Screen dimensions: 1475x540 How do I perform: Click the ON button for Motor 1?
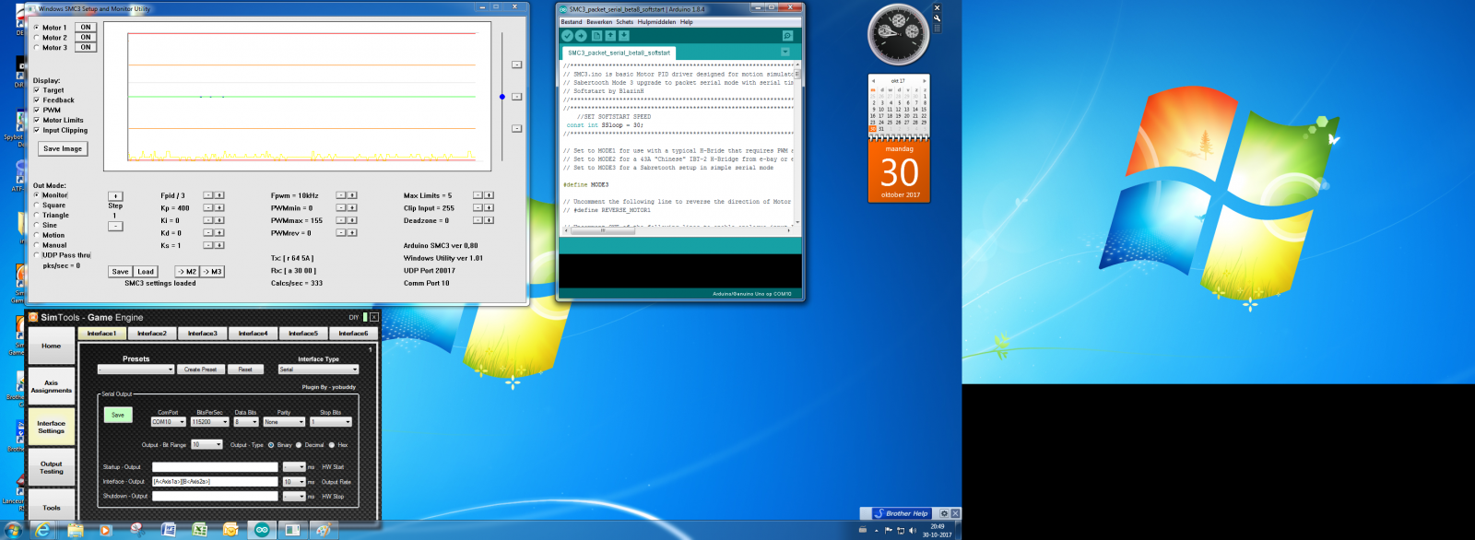86,27
